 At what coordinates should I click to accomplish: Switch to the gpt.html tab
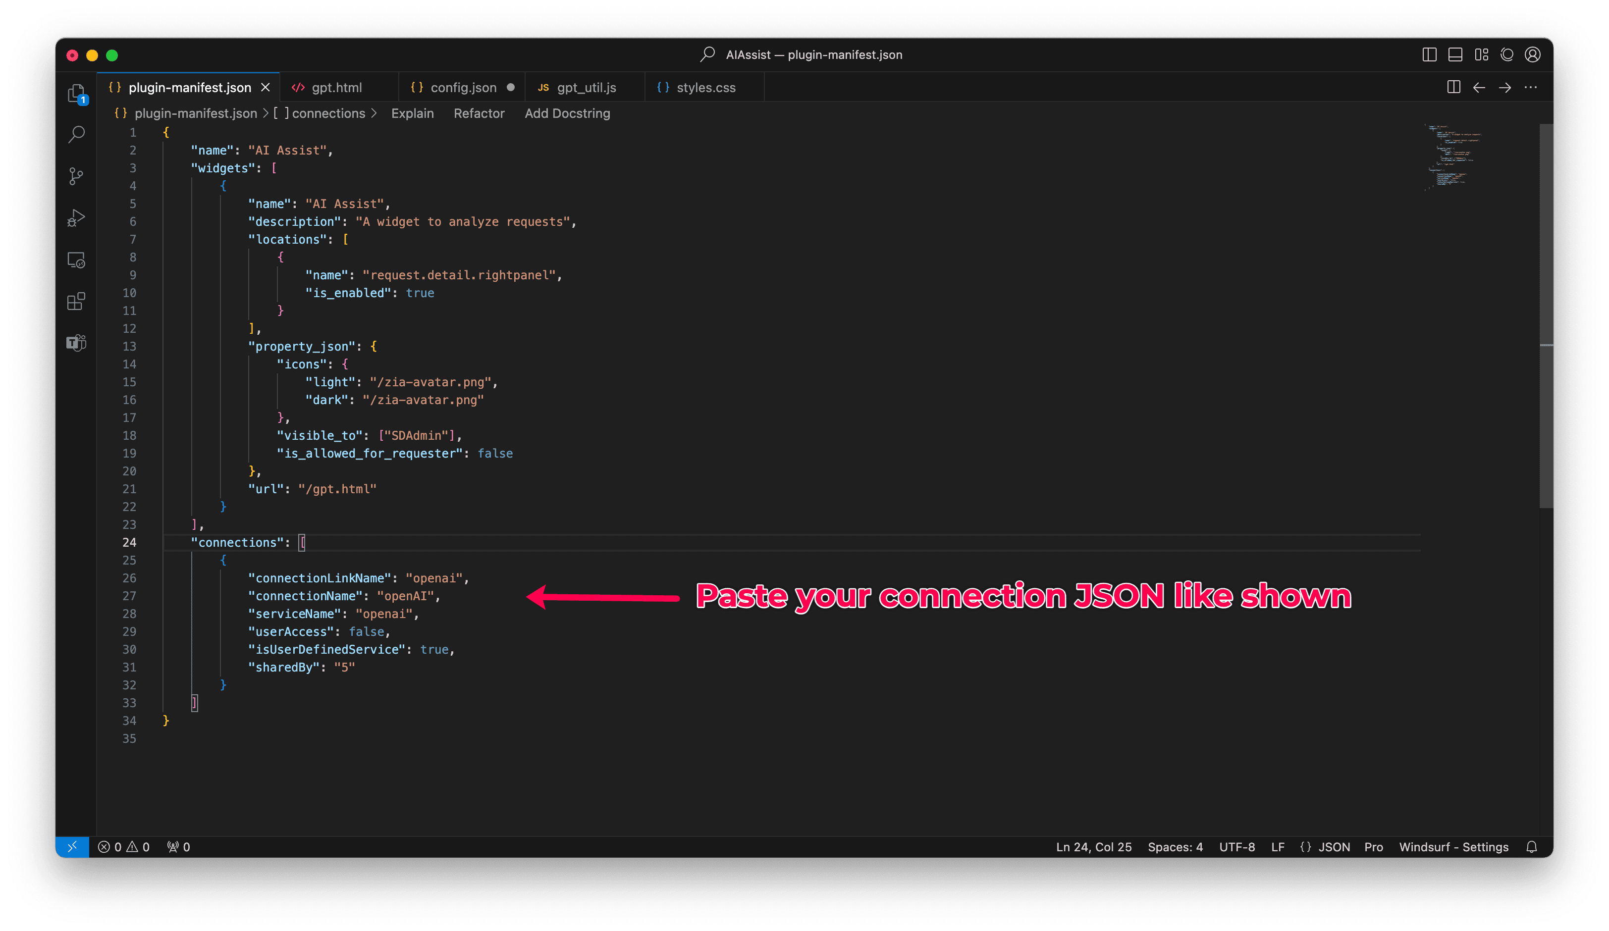coord(336,88)
